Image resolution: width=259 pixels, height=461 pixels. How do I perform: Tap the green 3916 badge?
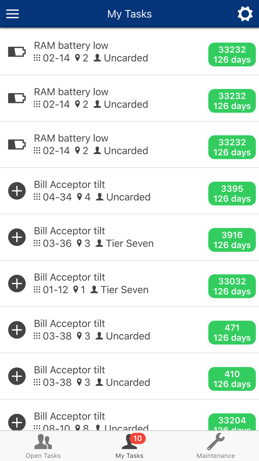232,240
